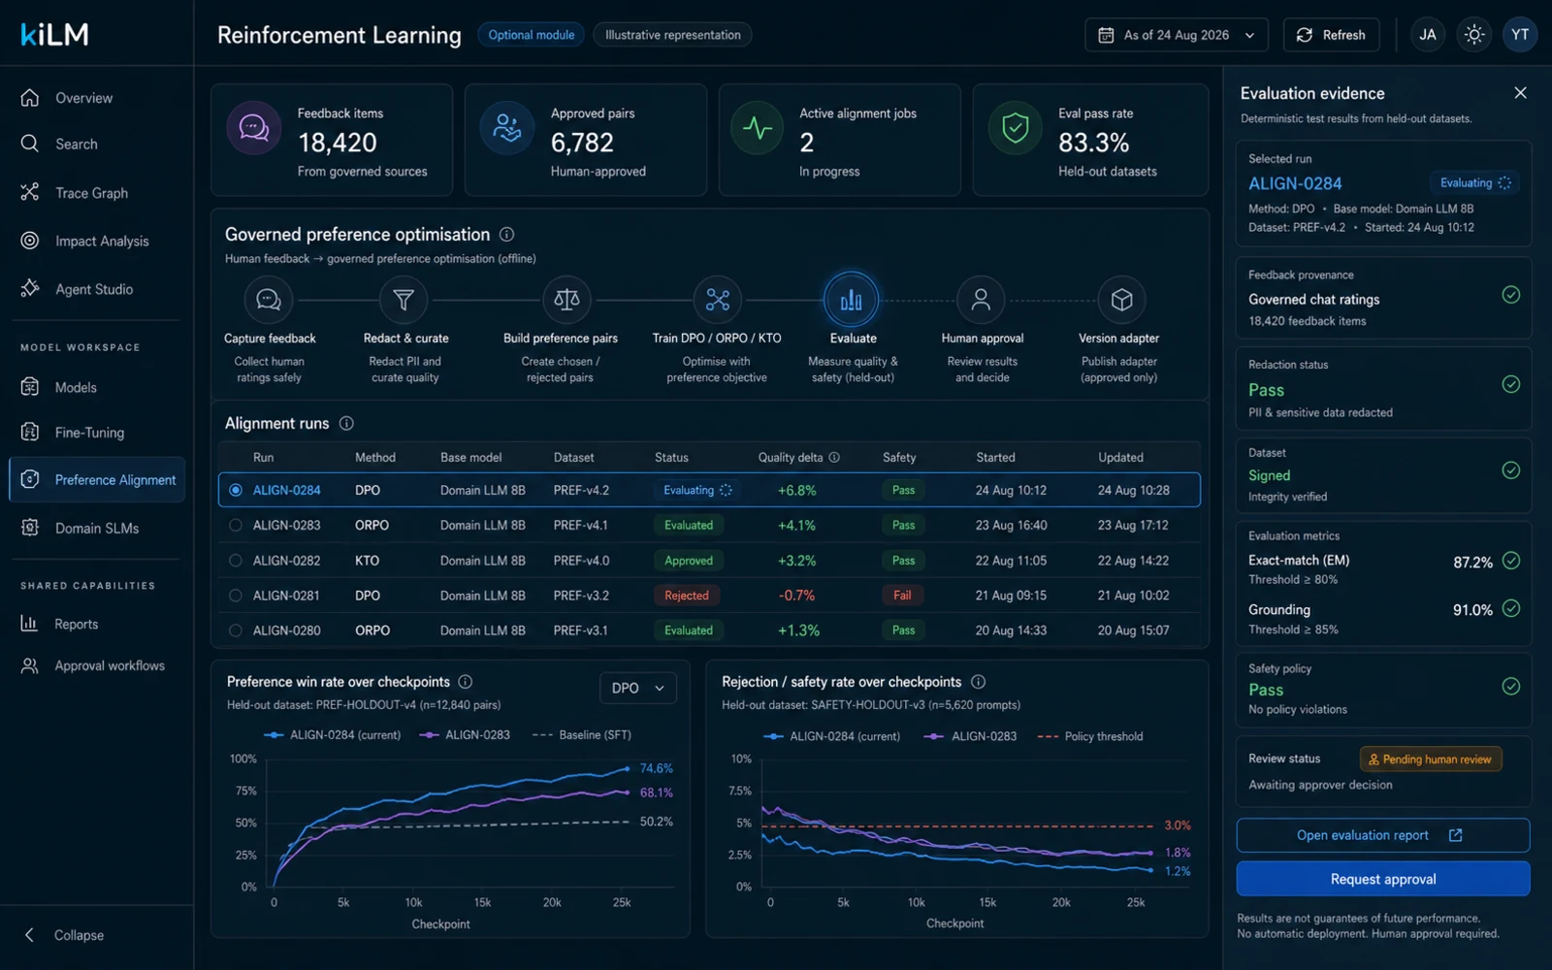Open info icon beside Alignment runs

coord(346,423)
